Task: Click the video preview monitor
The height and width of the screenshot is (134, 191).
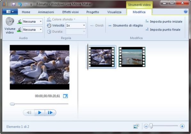Action: coord(40,67)
